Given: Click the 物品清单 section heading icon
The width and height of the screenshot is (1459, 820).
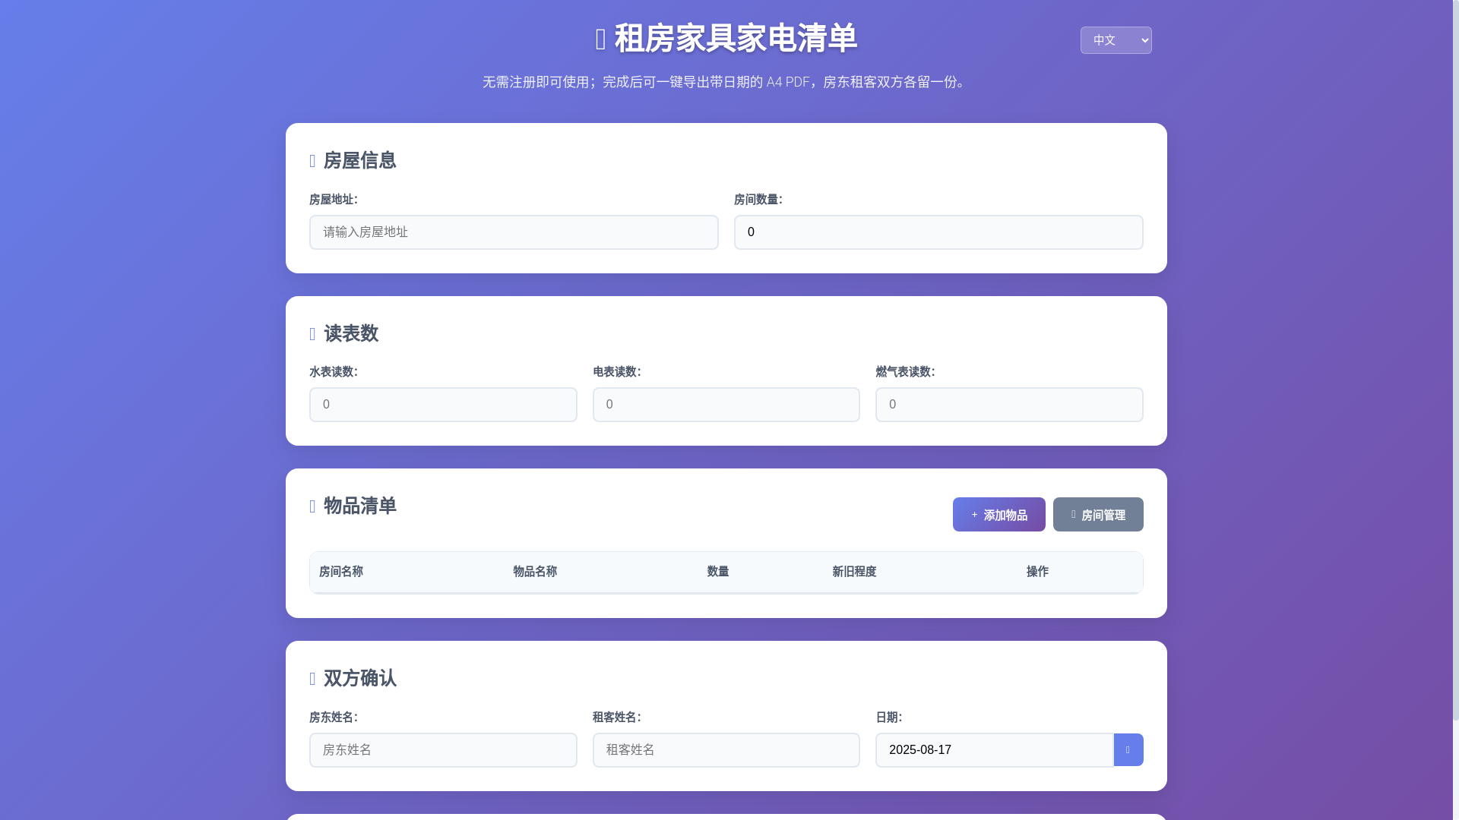Looking at the screenshot, I should (x=312, y=506).
